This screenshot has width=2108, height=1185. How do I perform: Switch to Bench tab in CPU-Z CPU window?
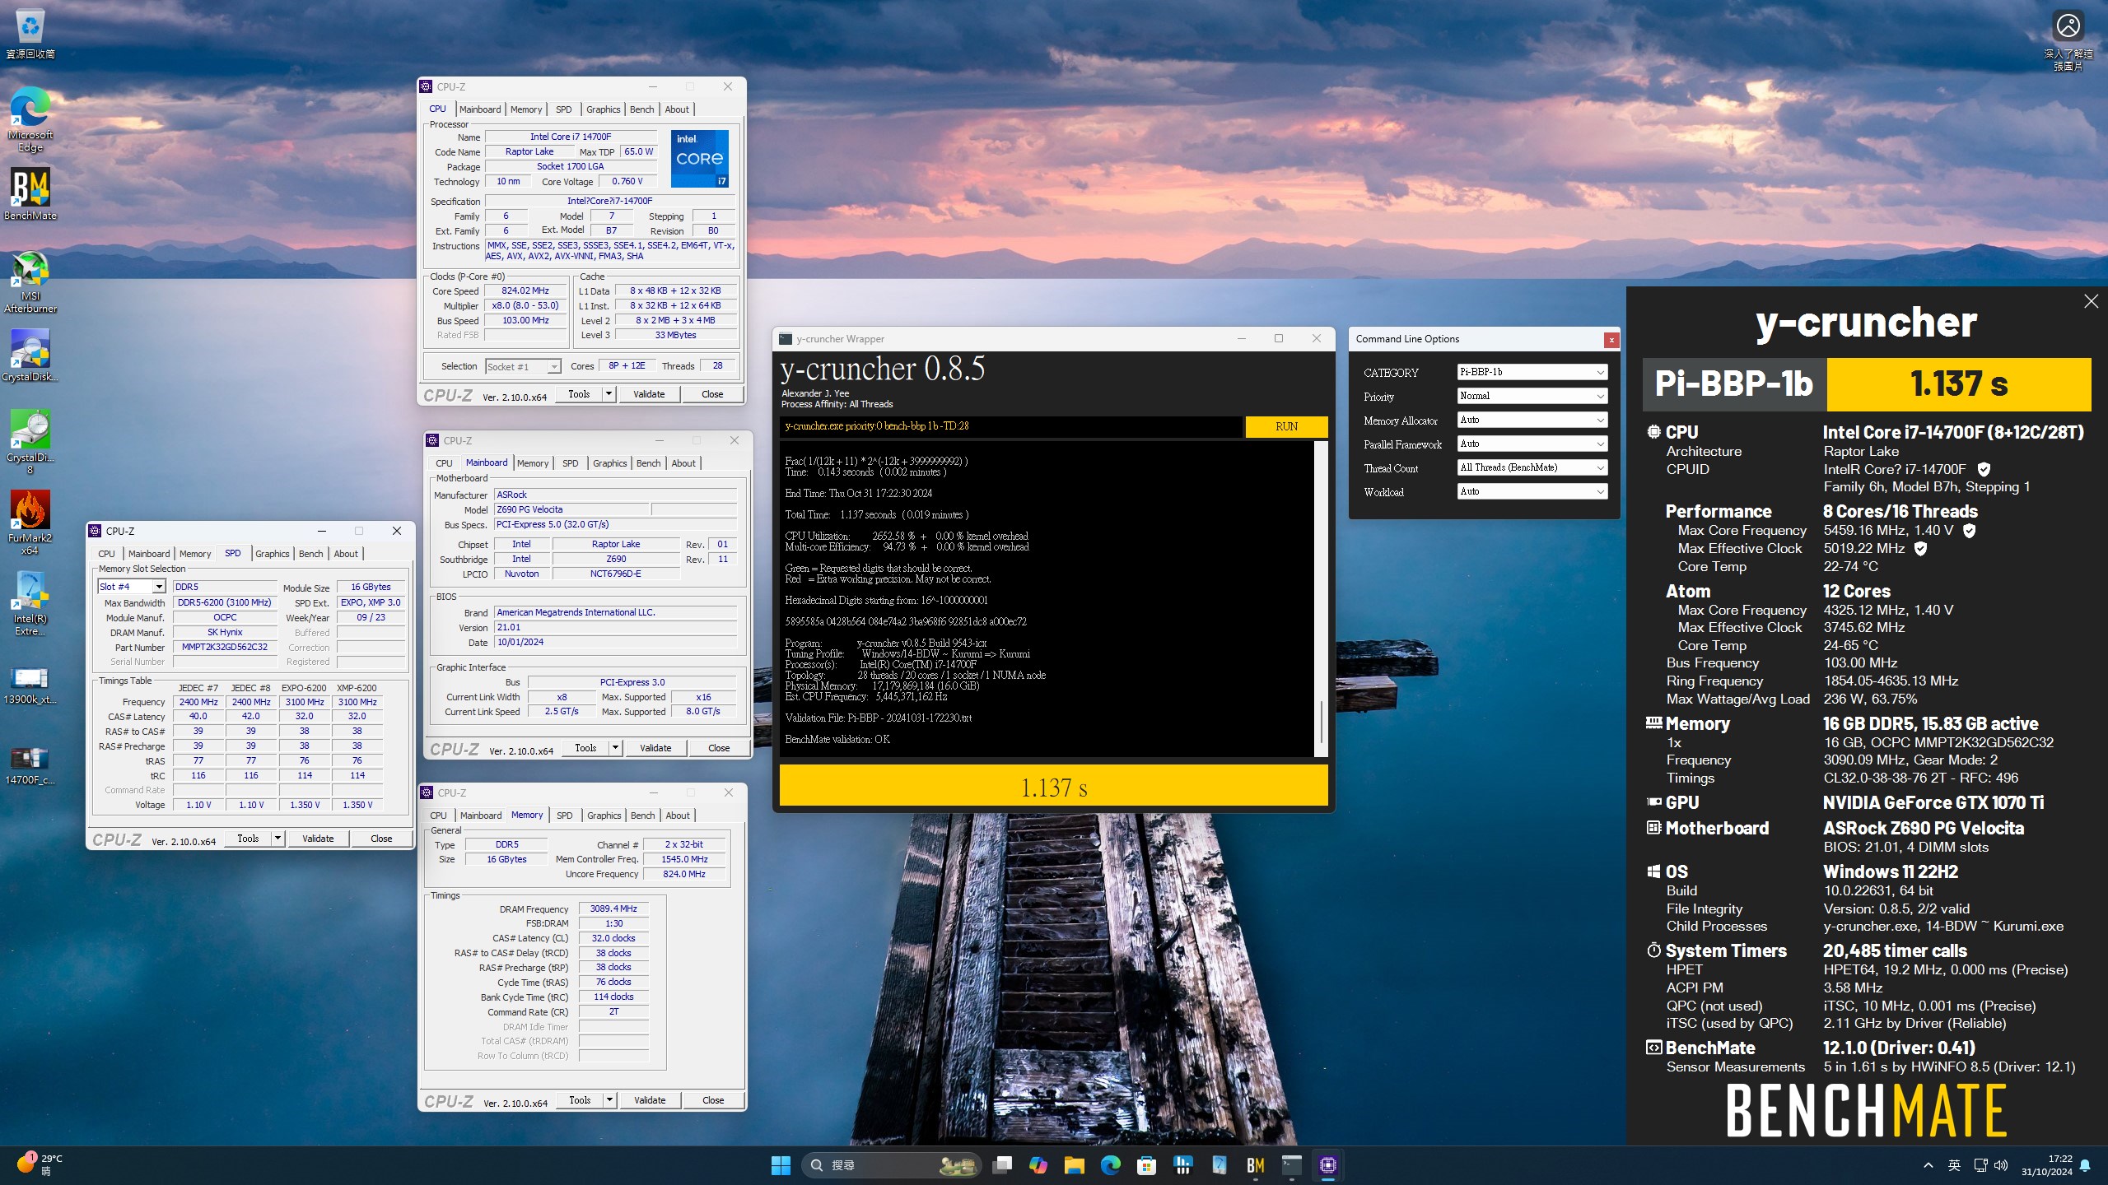[642, 109]
